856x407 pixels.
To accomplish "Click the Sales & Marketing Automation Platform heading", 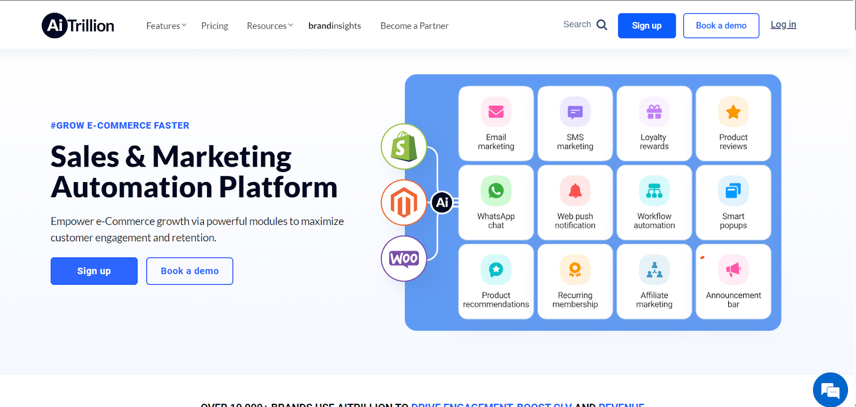I will click(194, 172).
